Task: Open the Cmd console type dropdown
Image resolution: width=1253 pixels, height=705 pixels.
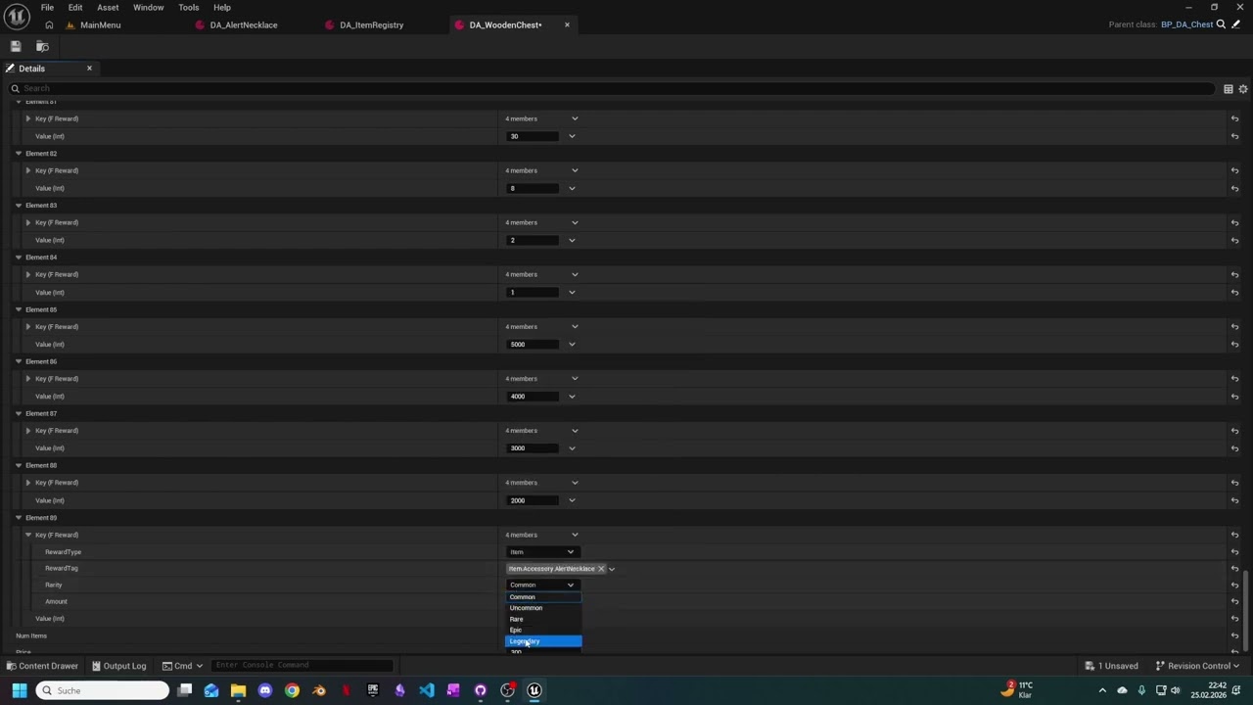Action: (x=183, y=666)
